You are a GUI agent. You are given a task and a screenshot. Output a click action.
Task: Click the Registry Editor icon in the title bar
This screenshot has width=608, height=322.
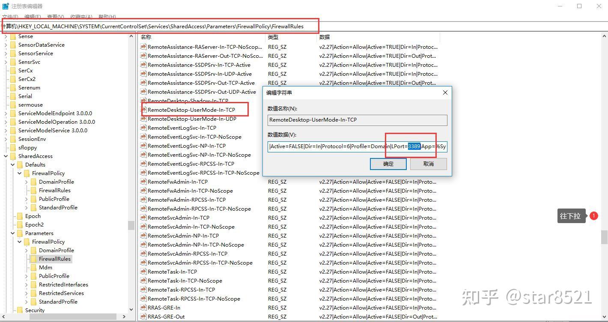tap(6, 6)
